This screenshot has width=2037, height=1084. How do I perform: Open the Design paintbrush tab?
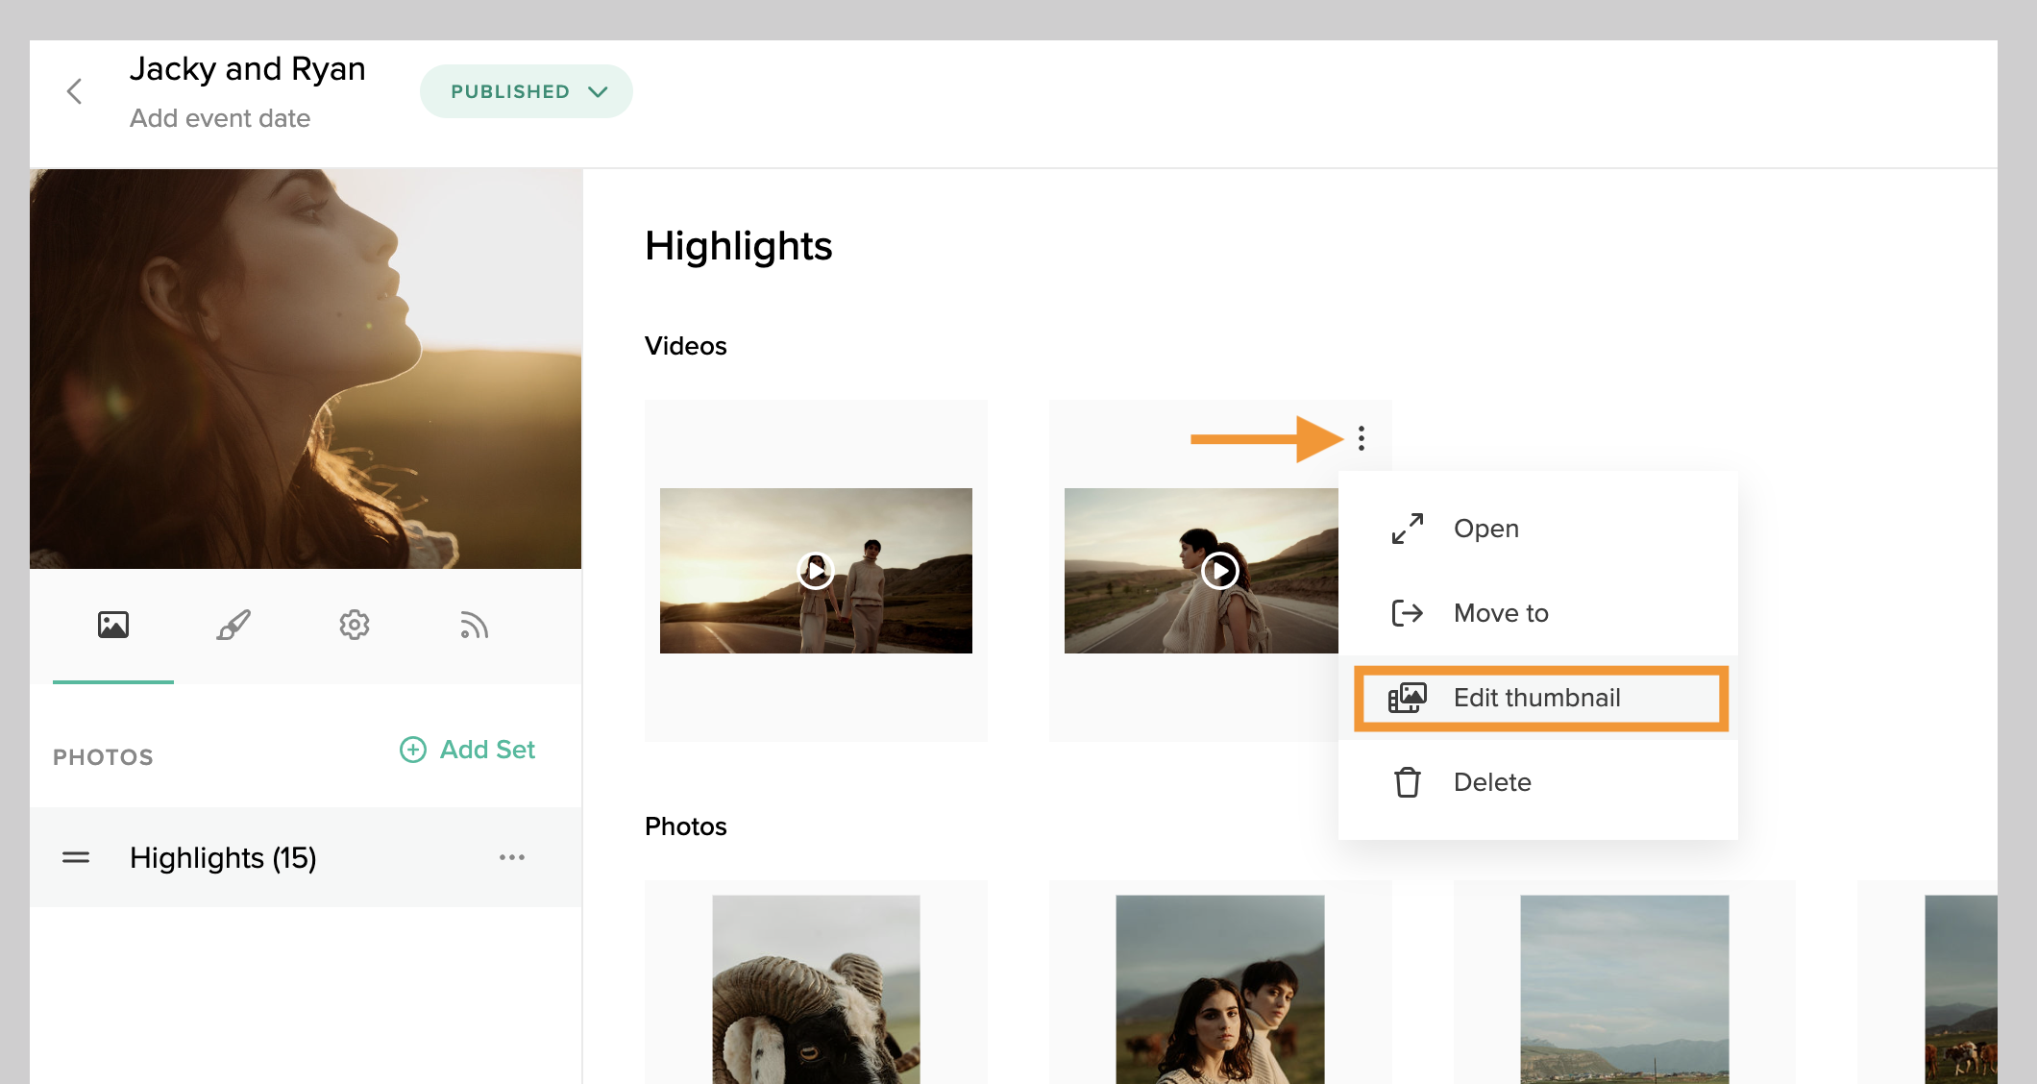tap(233, 626)
